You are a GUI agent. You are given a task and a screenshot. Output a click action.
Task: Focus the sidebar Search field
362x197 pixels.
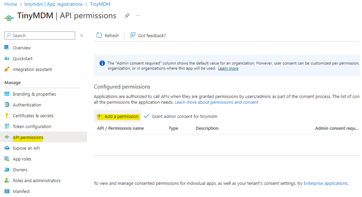point(40,35)
